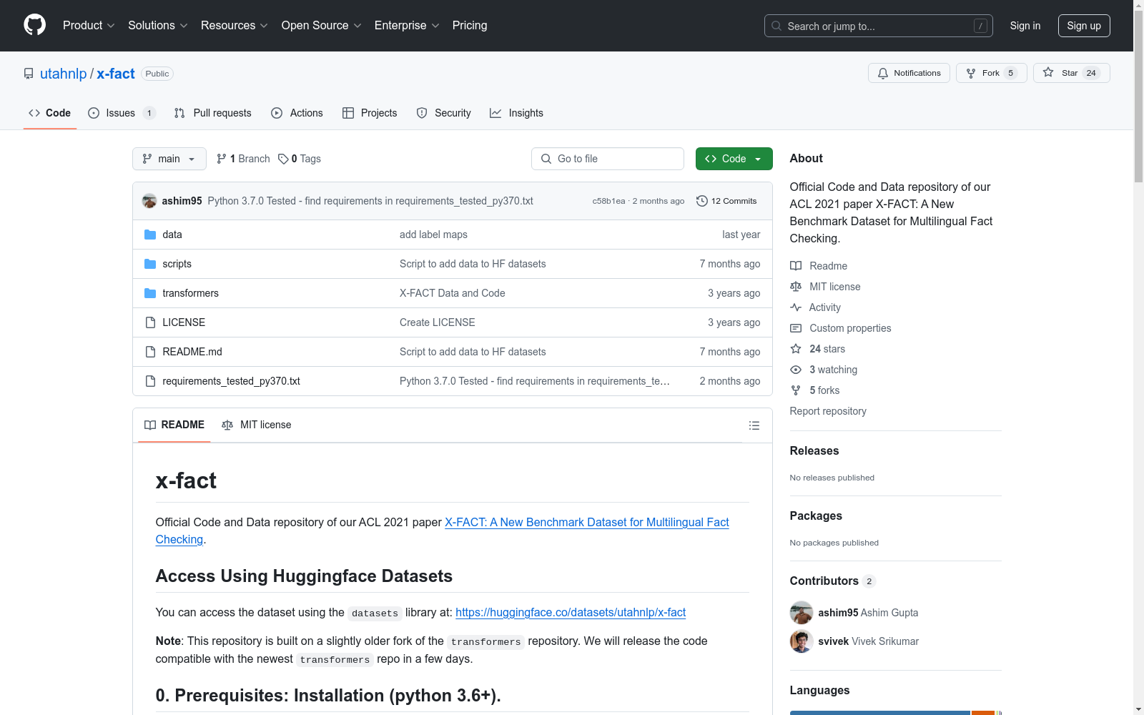Viewport: 1144px width, 715px height.
Task: Expand the Enterprise menu
Action: point(407,25)
